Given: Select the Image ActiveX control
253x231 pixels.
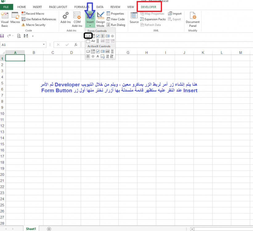Looking at the screenshot, I should (x=103, y=56).
